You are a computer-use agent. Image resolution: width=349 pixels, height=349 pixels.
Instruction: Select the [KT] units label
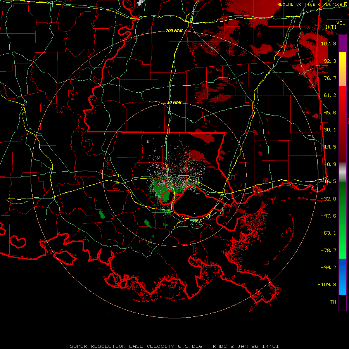pyautogui.click(x=331, y=27)
